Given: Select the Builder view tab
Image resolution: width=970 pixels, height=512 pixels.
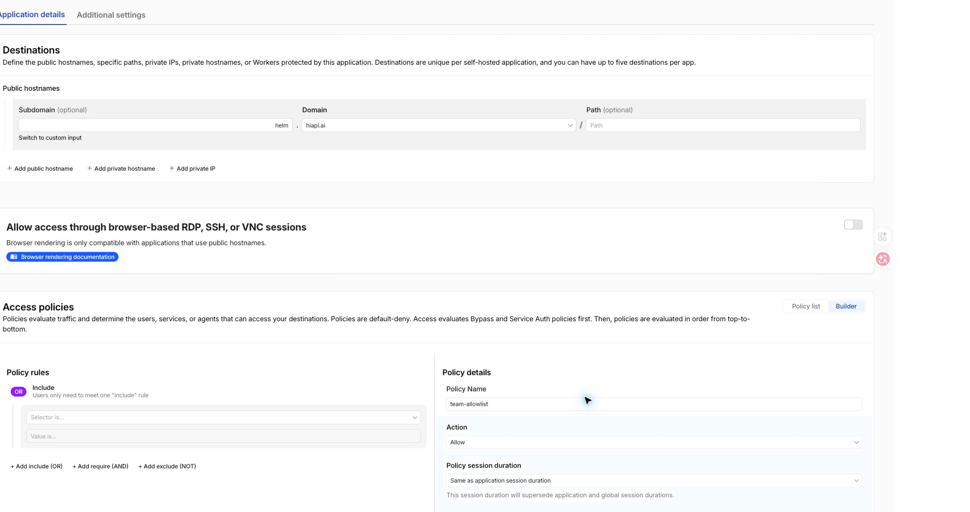Looking at the screenshot, I should coord(846,306).
